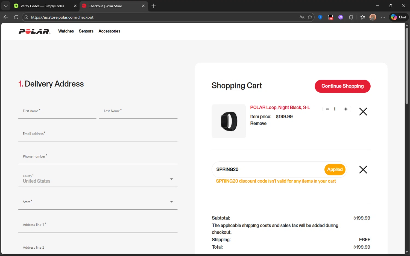Viewport: 410px width, 256px height.
Task: Open the extension with the red badge
Action: coord(330,17)
